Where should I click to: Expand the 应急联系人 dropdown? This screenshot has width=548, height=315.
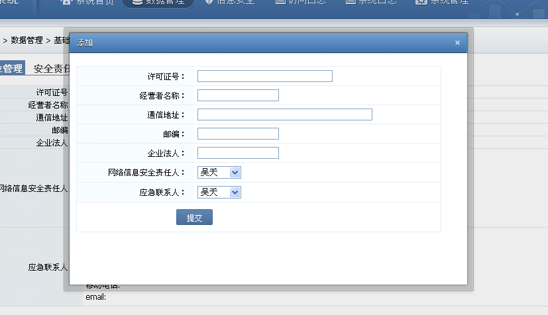point(219,193)
